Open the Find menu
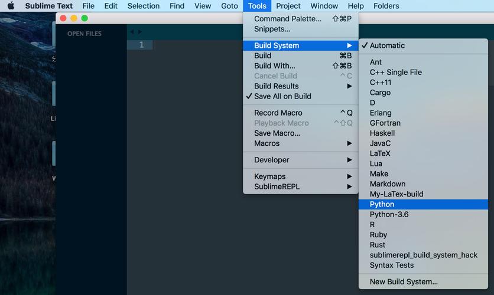Viewport: 494px width, 295px height. [177, 6]
